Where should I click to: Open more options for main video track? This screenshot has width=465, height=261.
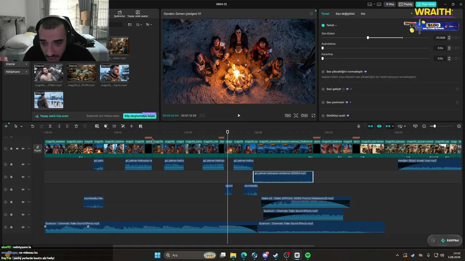29,149
